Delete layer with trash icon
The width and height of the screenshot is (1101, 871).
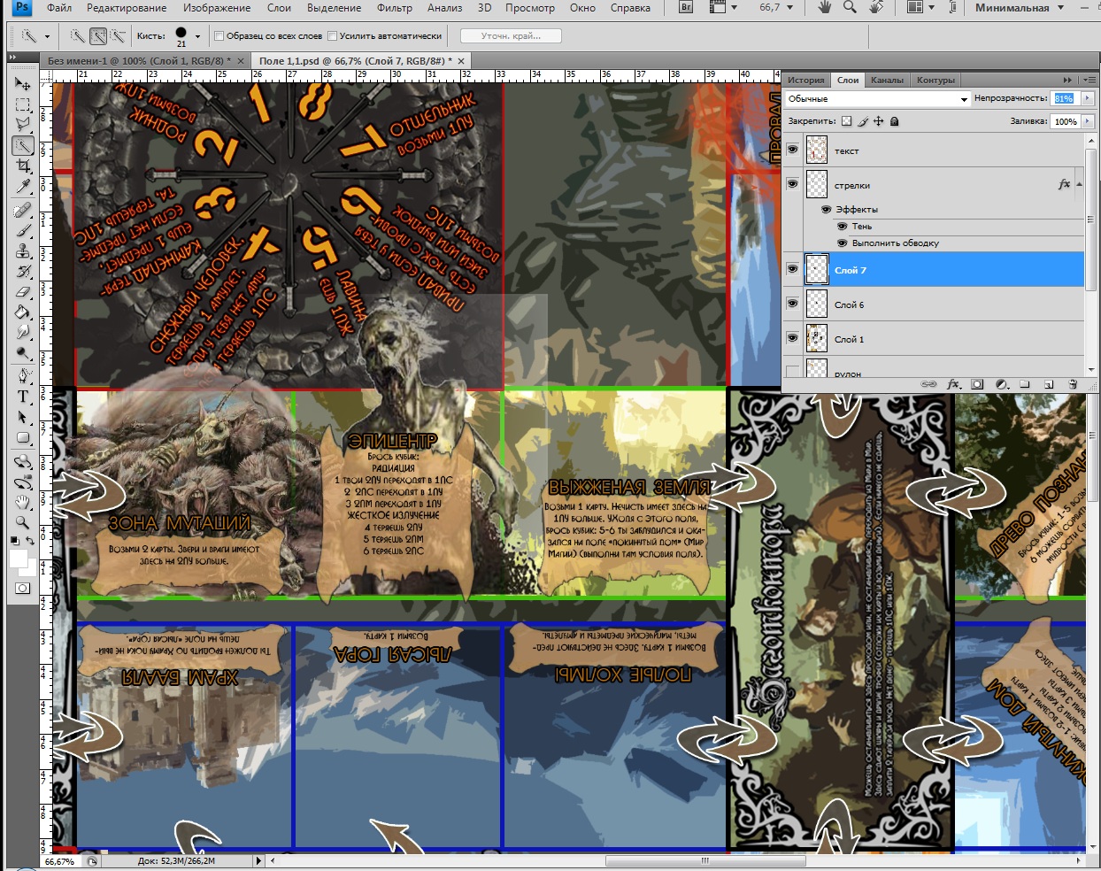point(1073,385)
